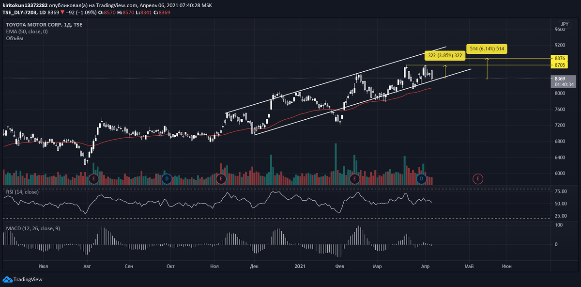The width and height of the screenshot is (581, 287).
Task: Click the Сен month label
Action: (129, 266)
